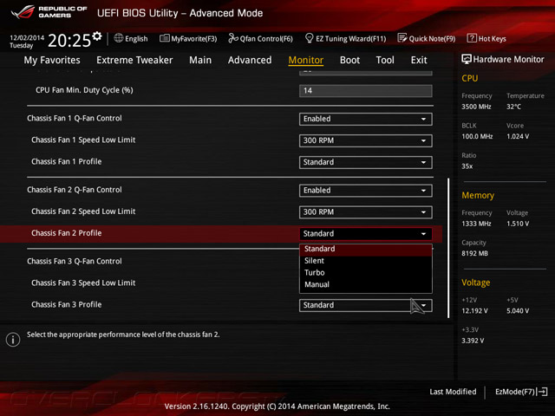The height and width of the screenshot is (416, 555).
Task: Open the My Favorites tab
Action: (52, 60)
